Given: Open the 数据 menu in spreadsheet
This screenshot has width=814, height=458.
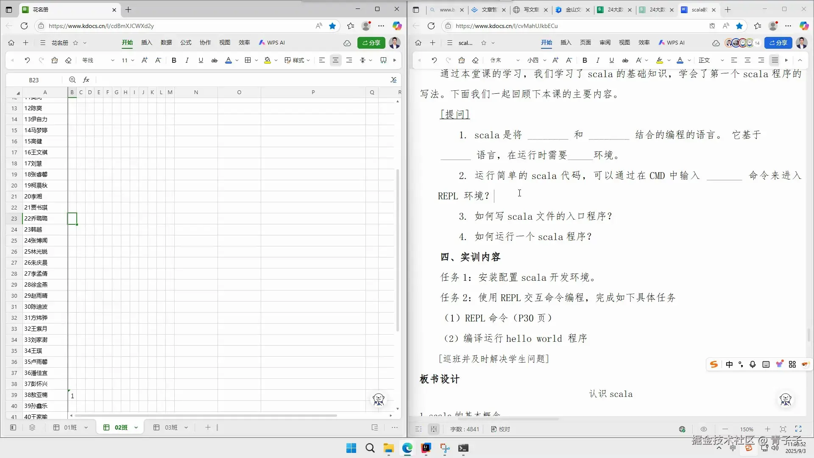Looking at the screenshot, I should click(166, 42).
